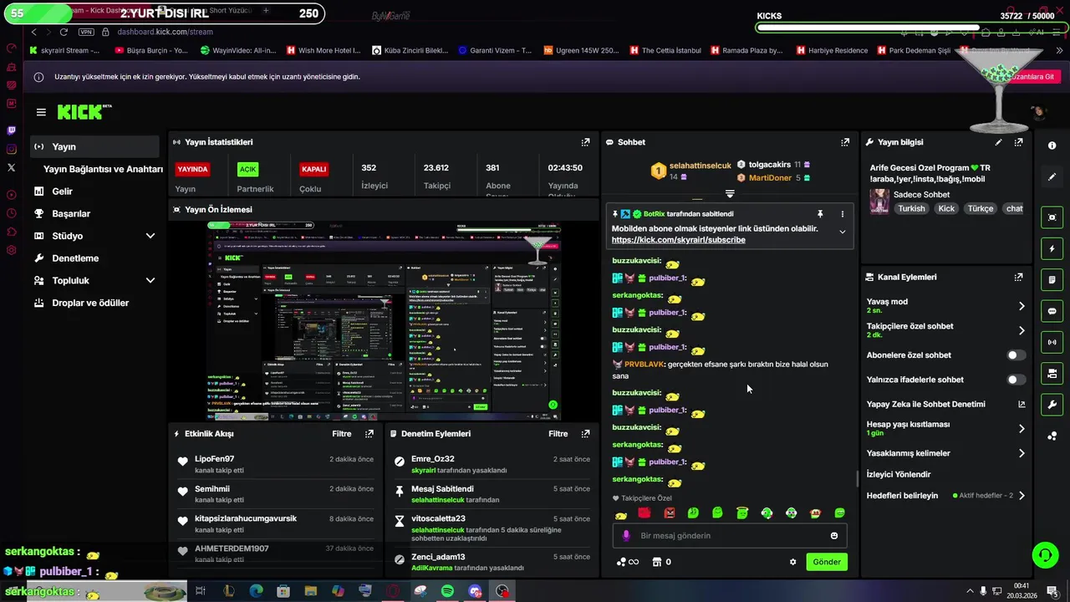1070x602 pixels.
Task: Open Yapay Zeka ile Sohbet Denetimi
Action: (x=945, y=404)
